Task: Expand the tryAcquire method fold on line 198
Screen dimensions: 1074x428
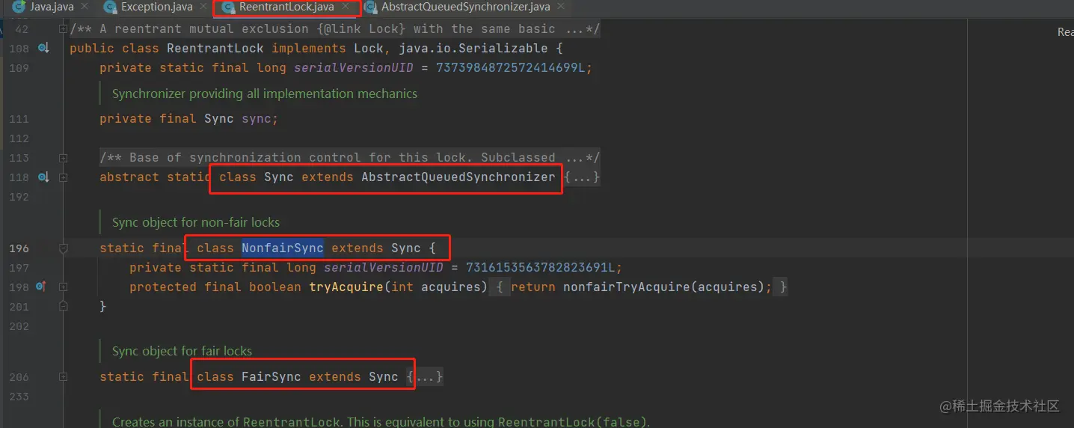Action: pos(64,287)
